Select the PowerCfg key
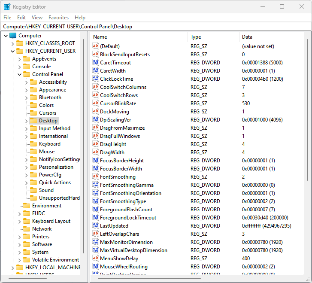This screenshot has height=283, width=312. (50, 175)
